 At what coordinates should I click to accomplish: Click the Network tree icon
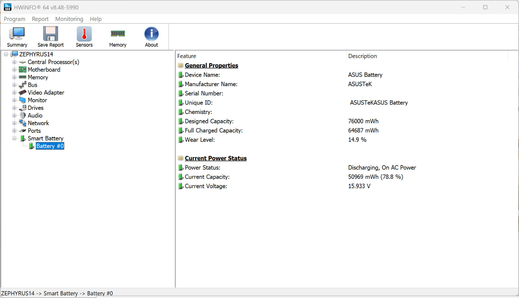pos(23,123)
